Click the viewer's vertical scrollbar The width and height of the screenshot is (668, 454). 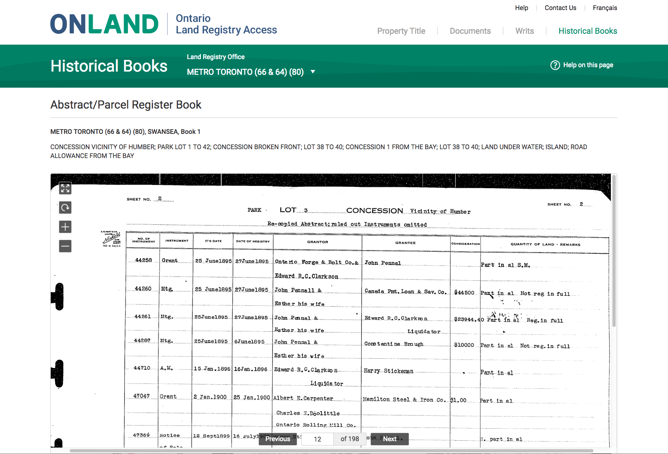click(614, 251)
